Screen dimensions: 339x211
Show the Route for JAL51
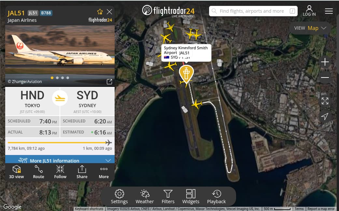[x=38, y=172]
